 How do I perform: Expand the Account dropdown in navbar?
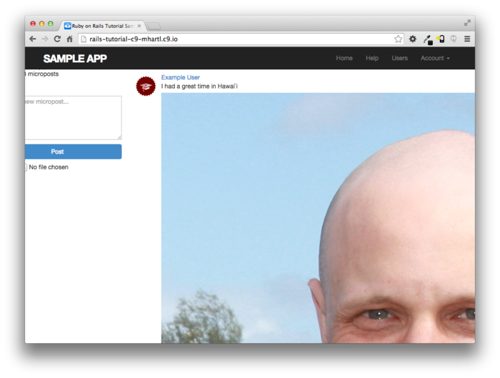click(x=435, y=58)
